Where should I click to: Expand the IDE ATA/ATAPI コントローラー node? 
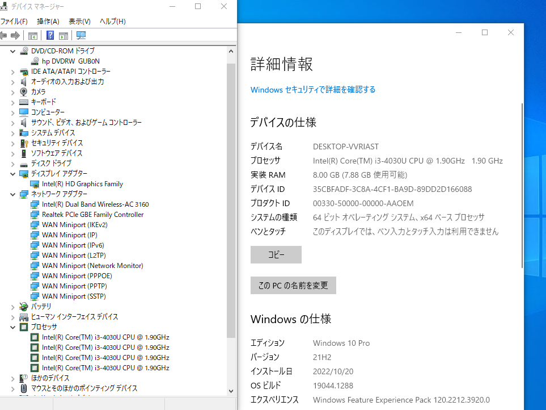point(13,72)
